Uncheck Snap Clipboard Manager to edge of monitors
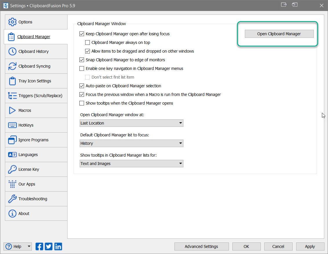This screenshot has height=254, width=328. 82,60
